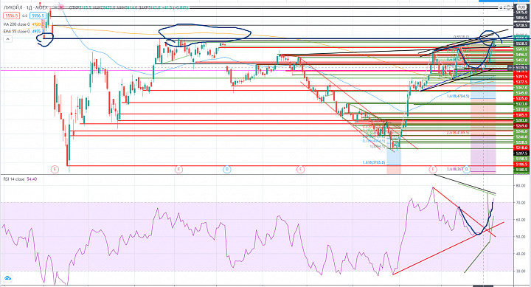The height and width of the screenshot is (287, 531).
Task: Click the red price label 5377.5
Action: pos(521,82)
